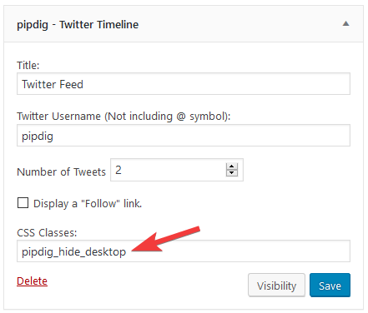Increase Number of Tweets with up arrow
Image resolution: width=368 pixels, height=313 pixels.
232,166
